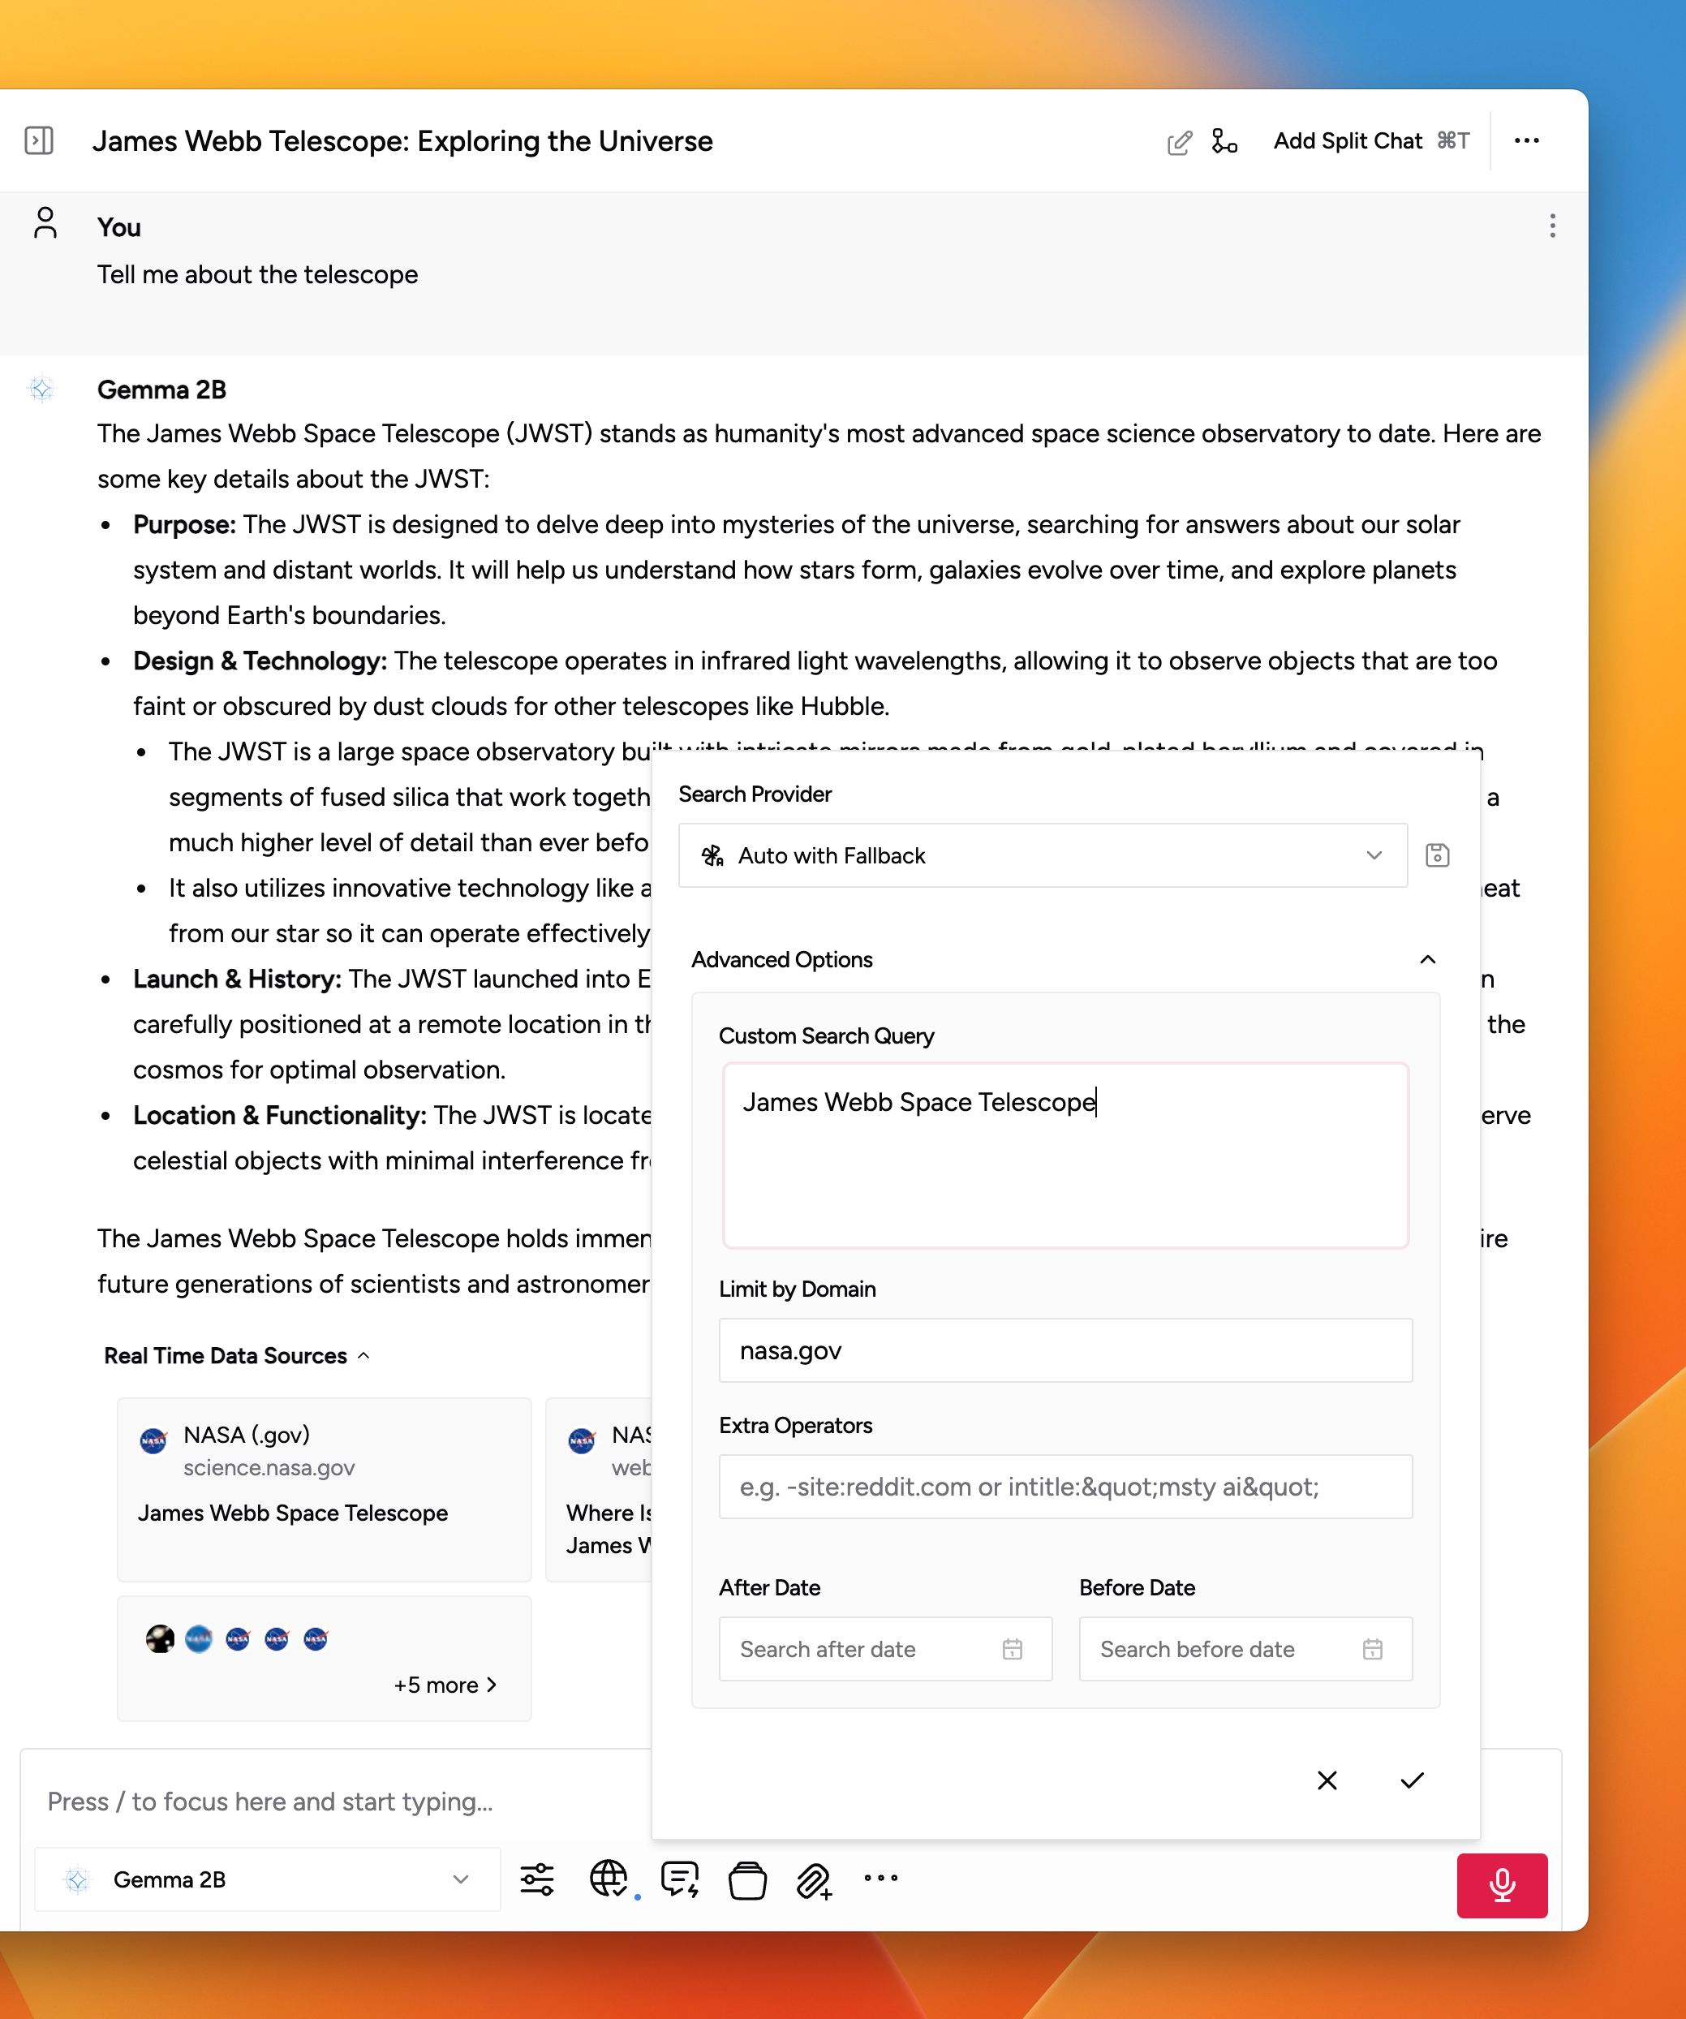Toggle the sidebar with the top-left icon
The width and height of the screenshot is (1686, 2019).
coord(40,140)
